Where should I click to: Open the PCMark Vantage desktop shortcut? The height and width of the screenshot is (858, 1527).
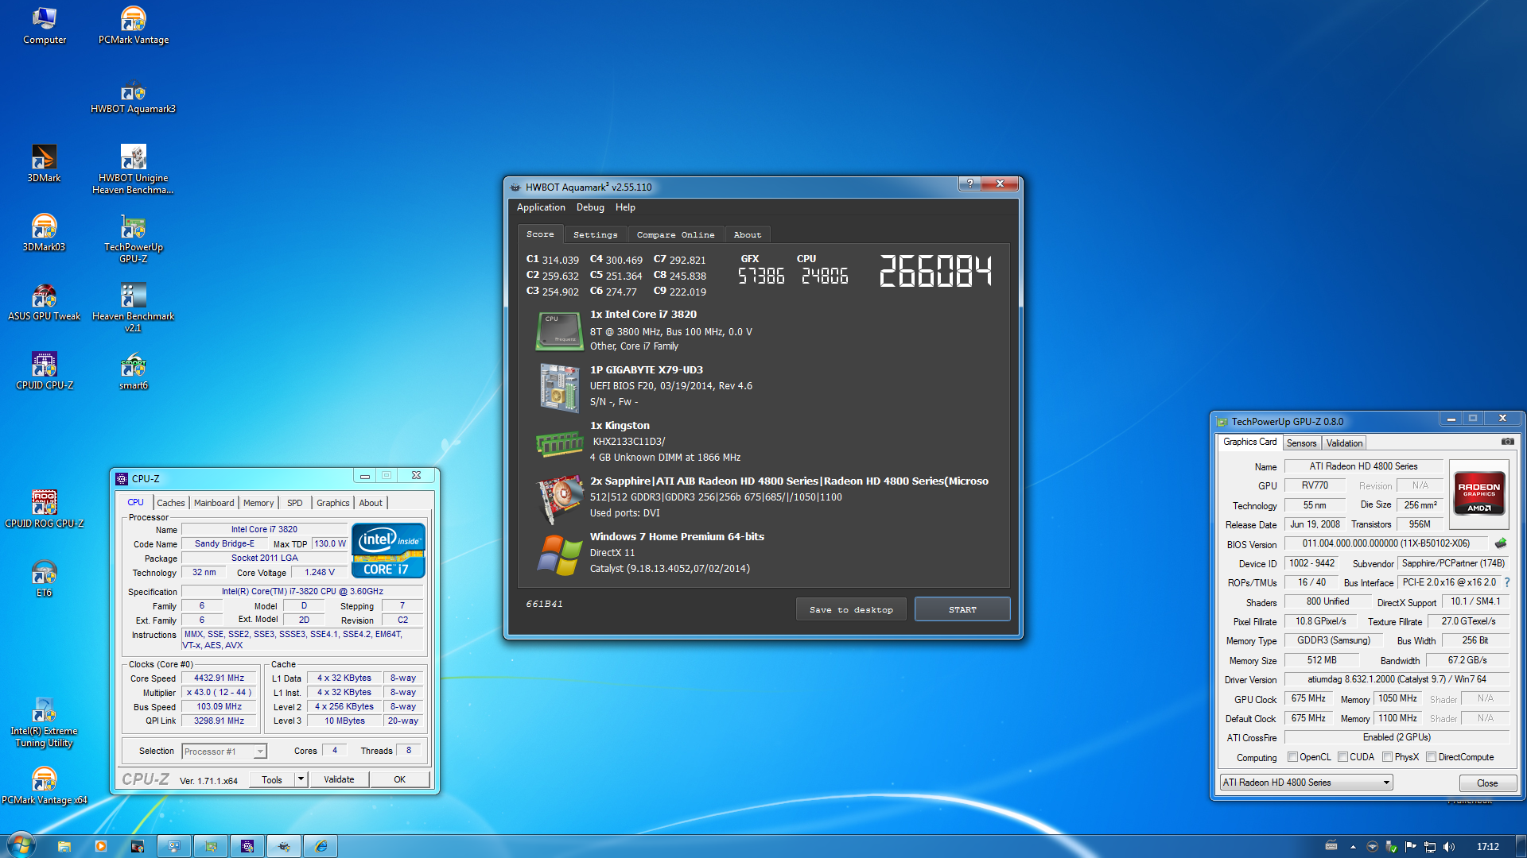pos(134,25)
